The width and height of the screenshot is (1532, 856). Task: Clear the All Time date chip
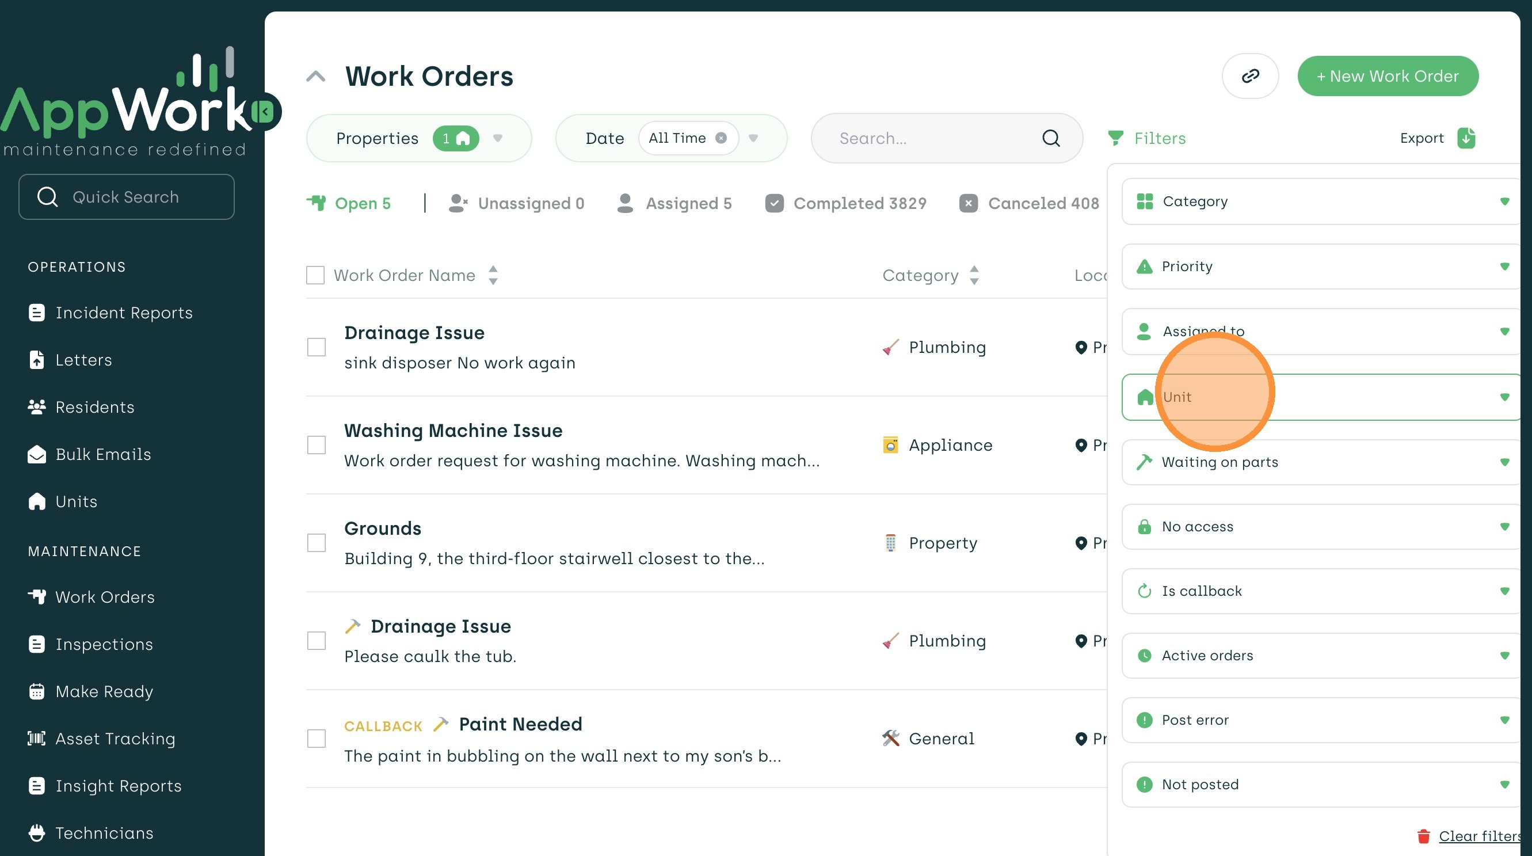[x=721, y=138]
